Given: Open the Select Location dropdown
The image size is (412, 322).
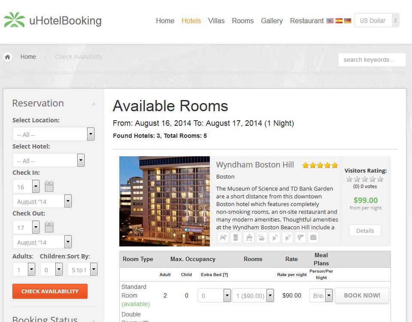Looking at the screenshot, I should 54,134.
